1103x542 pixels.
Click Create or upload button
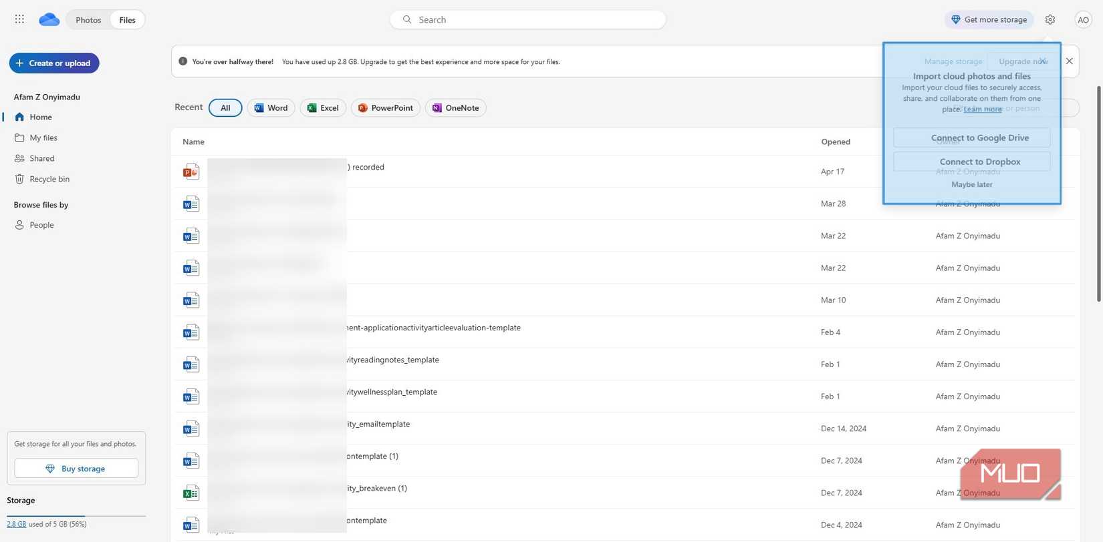tap(54, 63)
